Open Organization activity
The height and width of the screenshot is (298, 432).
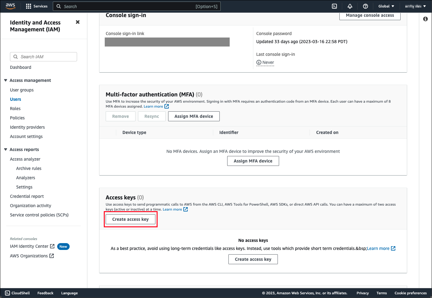30,206
